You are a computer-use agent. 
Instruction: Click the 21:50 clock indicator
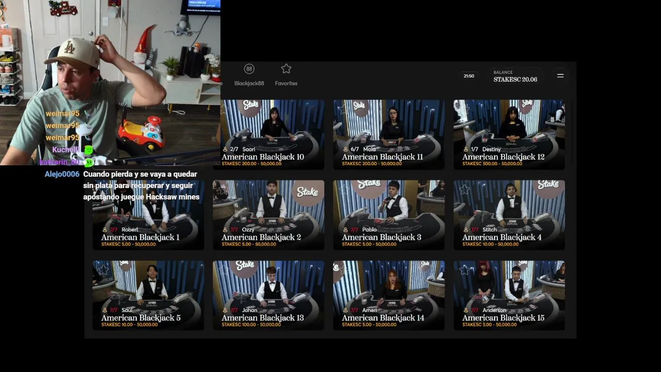coord(469,76)
